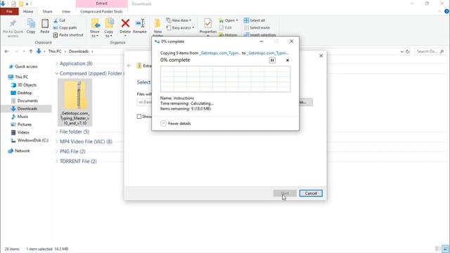450x253 pixels.
Task: Open the source _Getintopc.com_Typin link
Action: (220, 53)
